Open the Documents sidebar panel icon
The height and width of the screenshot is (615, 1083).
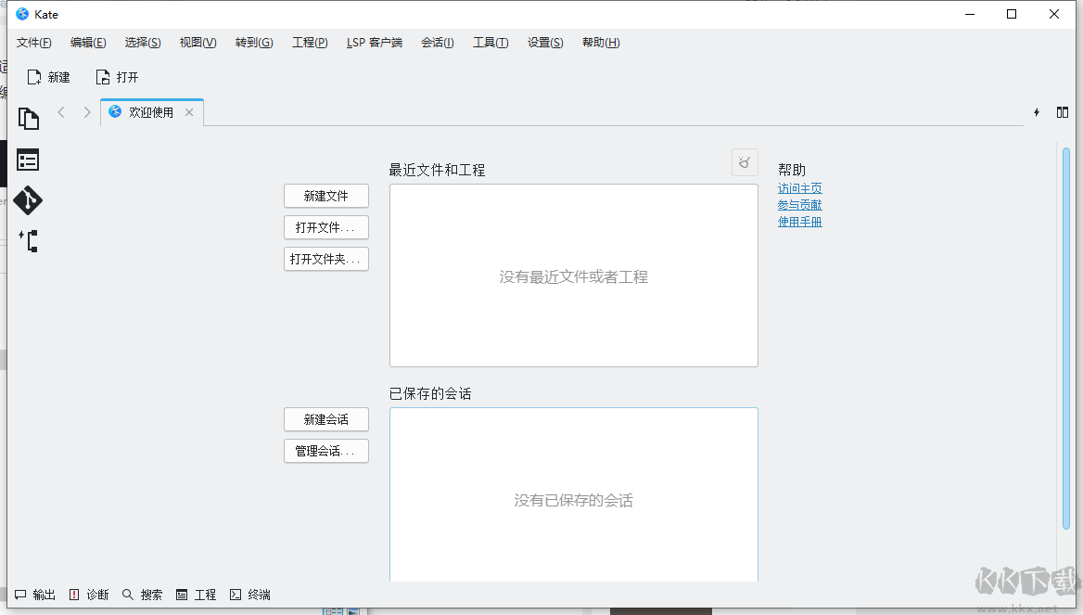click(29, 119)
